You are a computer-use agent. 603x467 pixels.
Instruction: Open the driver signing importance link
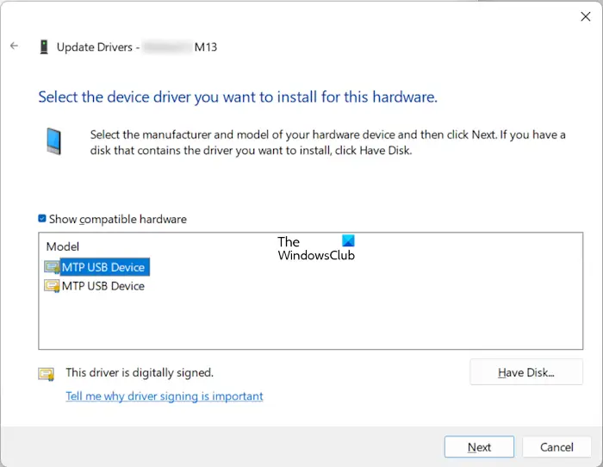pyautogui.click(x=165, y=396)
